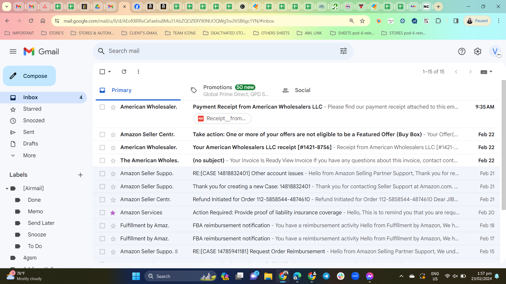
Task: Select receipt #1421-8756 email checkbox
Action: point(102,148)
